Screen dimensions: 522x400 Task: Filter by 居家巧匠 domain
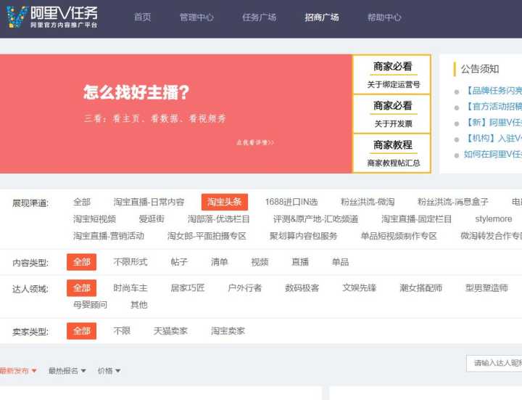[x=188, y=288]
